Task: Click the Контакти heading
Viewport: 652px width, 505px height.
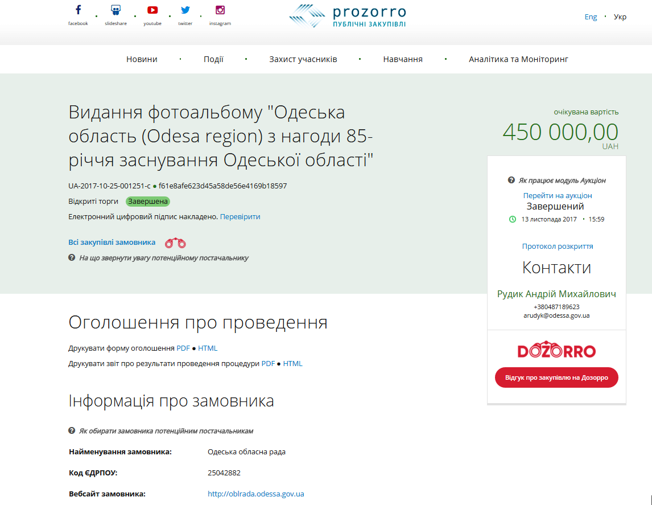Action: 556,268
